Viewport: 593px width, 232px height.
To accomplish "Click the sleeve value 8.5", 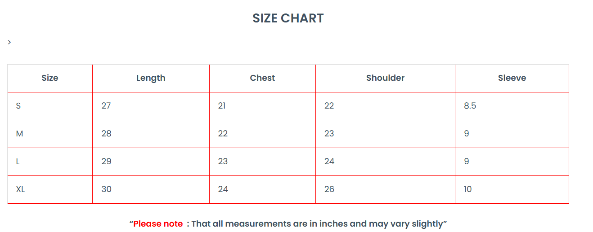I will pos(470,106).
